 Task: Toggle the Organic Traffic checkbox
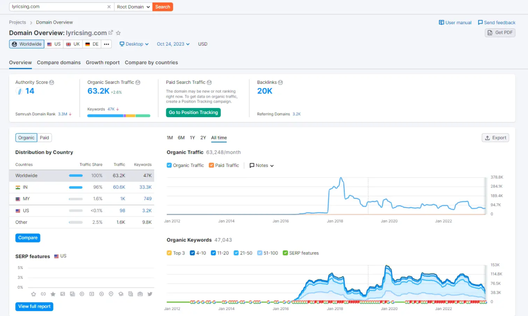(169, 165)
